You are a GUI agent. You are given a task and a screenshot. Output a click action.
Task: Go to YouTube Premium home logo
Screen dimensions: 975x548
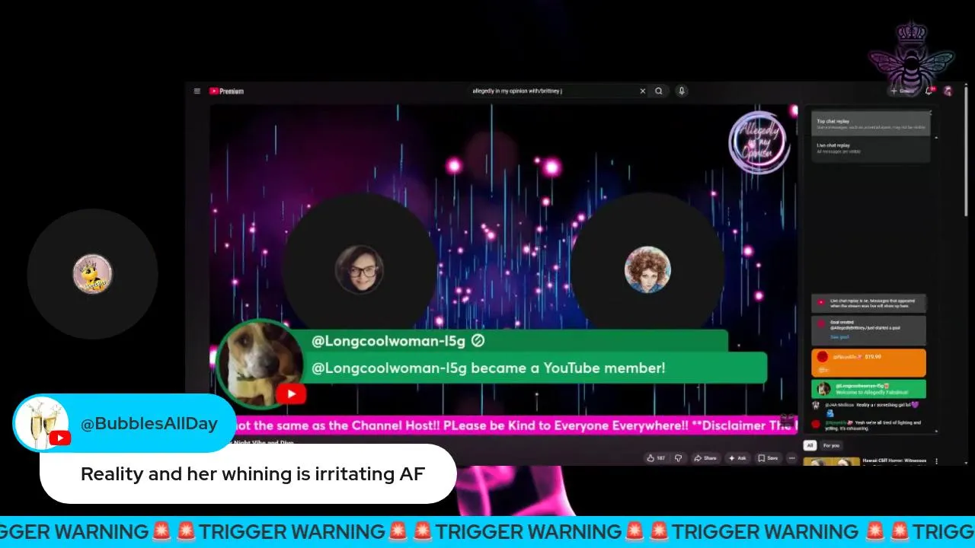pos(227,91)
